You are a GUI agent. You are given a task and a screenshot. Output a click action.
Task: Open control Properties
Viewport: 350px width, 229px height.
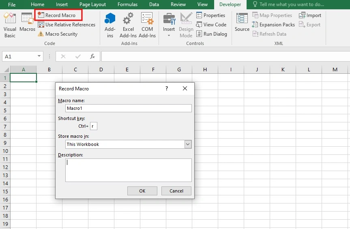point(211,15)
